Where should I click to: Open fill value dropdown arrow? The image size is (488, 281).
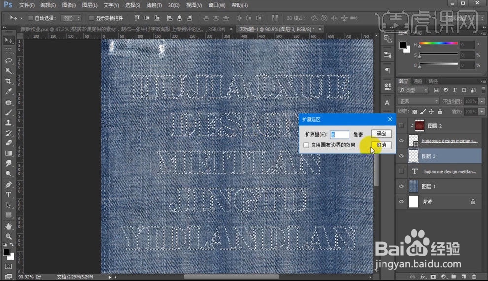coord(482,112)
